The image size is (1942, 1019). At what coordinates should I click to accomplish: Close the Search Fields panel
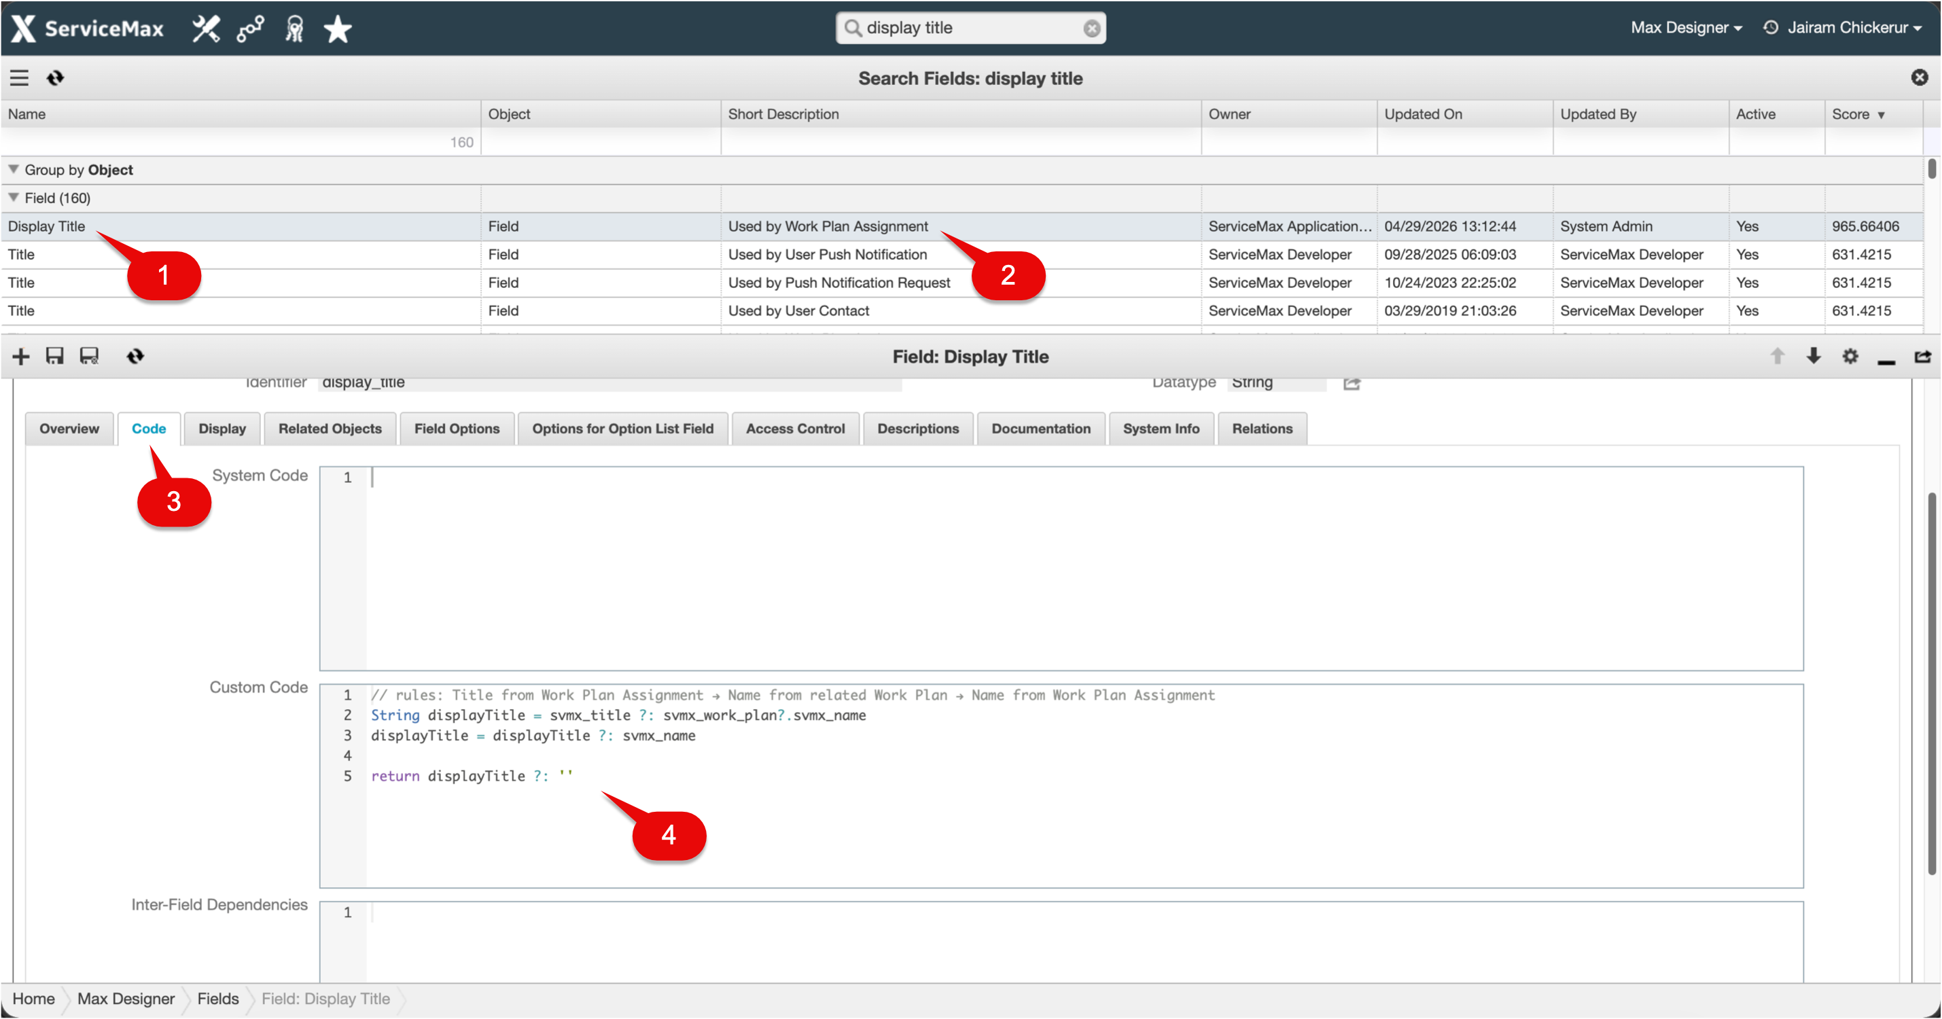click(1920, 77)
